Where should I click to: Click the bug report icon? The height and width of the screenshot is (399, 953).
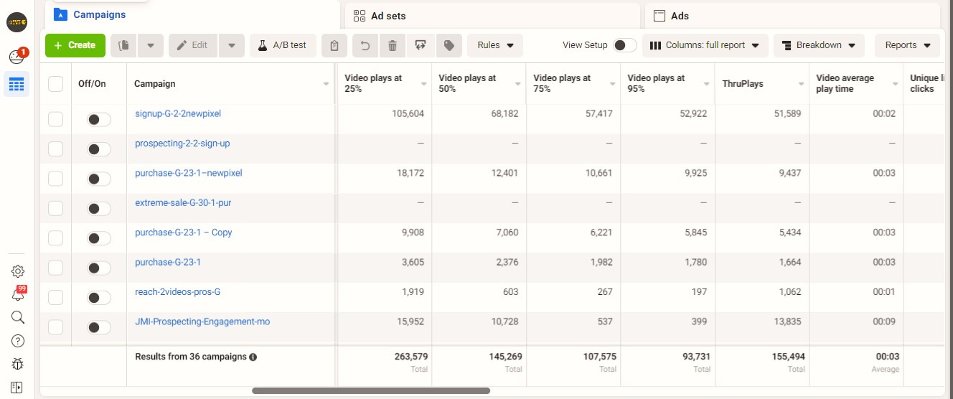pyautogui.click(x=18, y=365)
